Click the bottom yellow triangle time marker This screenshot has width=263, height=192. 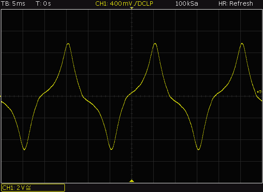pos(131,181)
